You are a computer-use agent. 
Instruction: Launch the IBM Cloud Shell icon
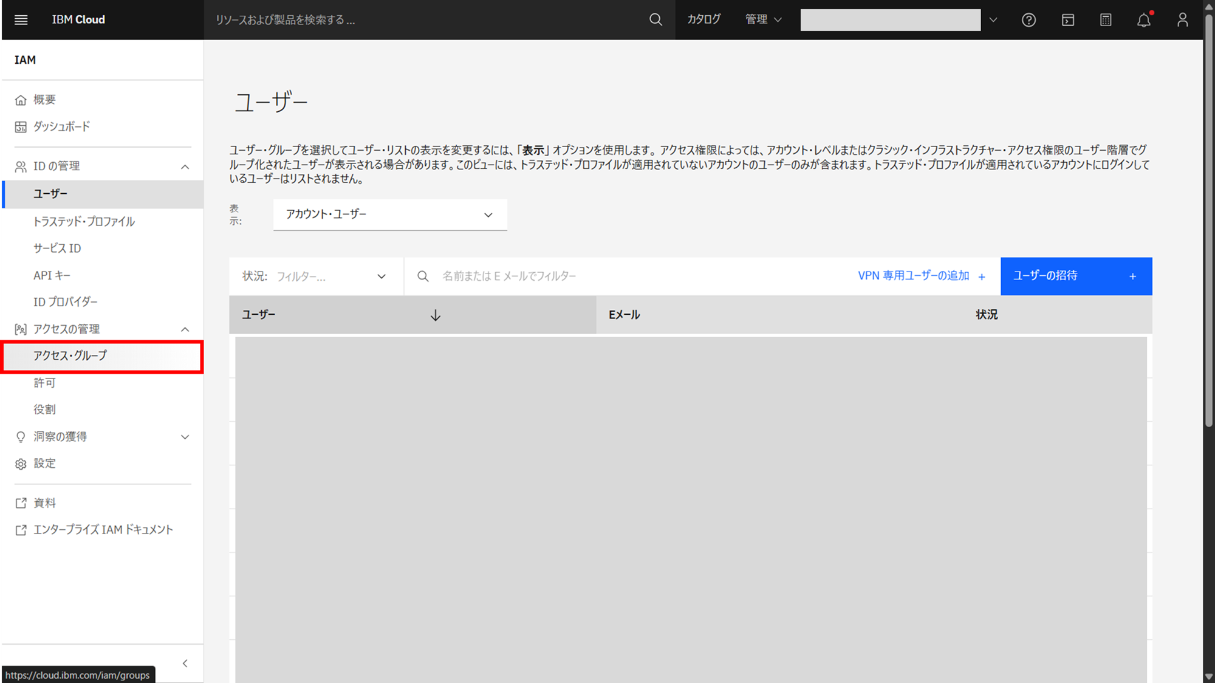click(1067, 20)
